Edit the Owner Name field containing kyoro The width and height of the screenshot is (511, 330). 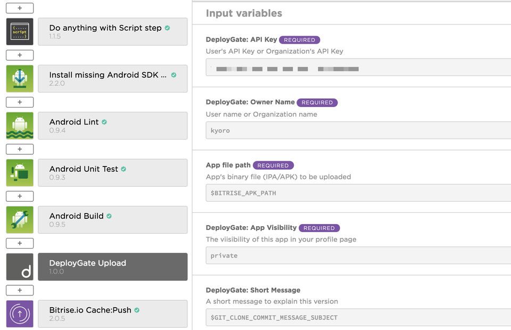(x=358, y=130)
